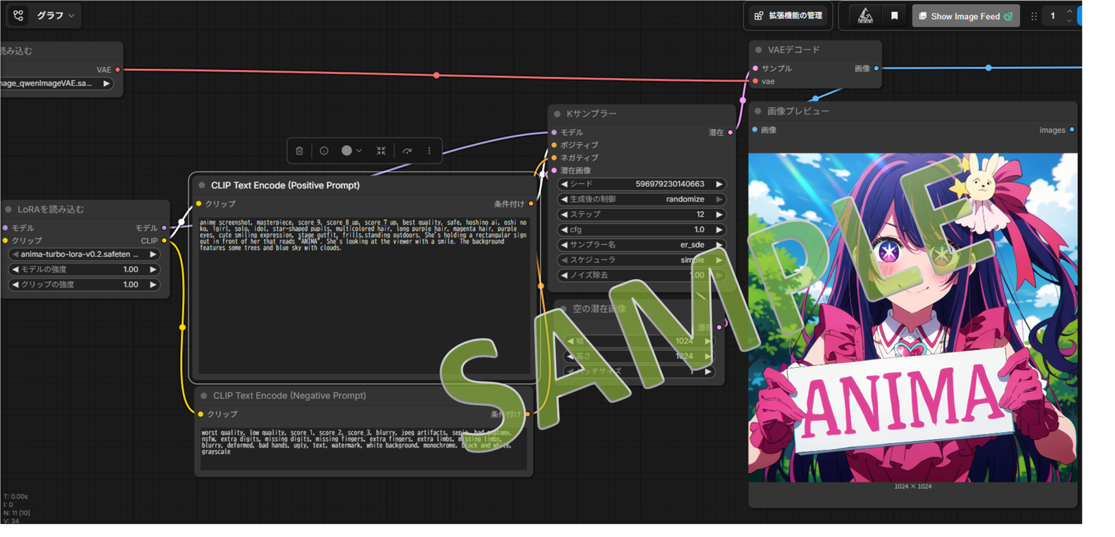Screen dimensions: 1115x537
Task: Click the モデルの強度 value 1.00
Action: tap(131, 270)
